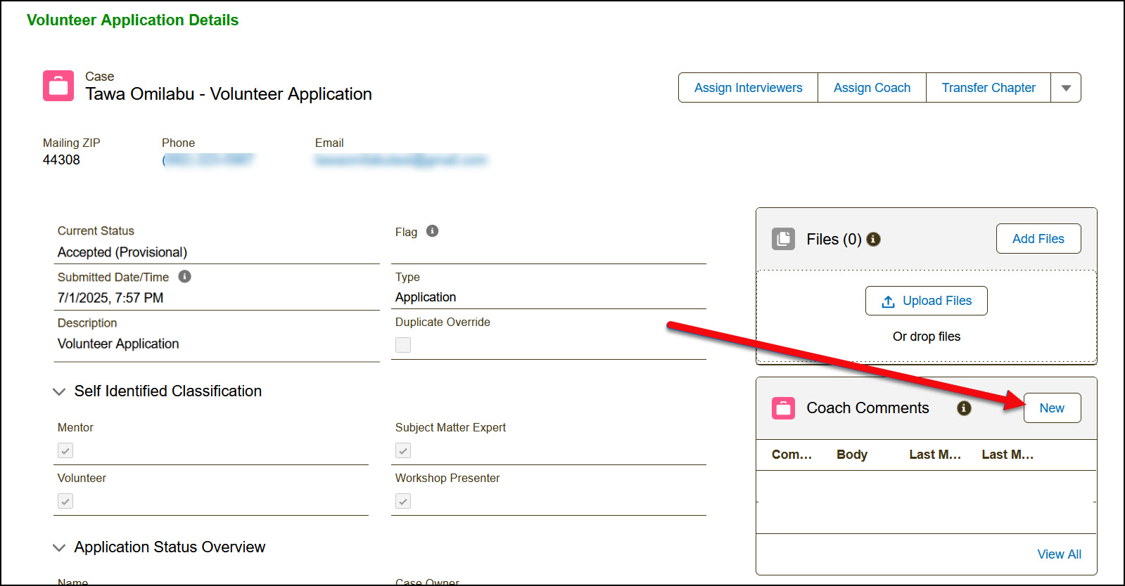This screenshot has height=586, width=1125.
Task: Toggle the Volunteer checkbox
Action: [65, 501]
